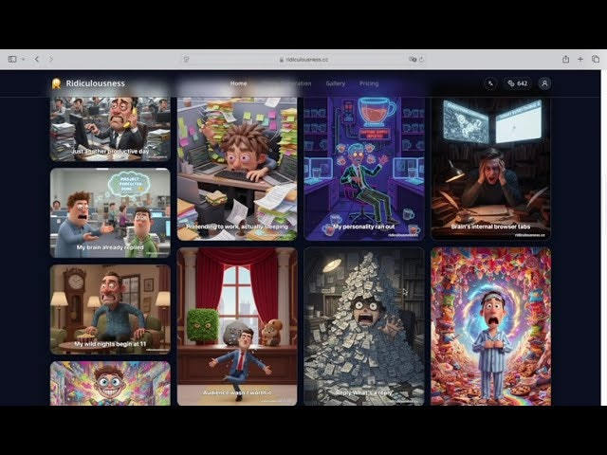View "My brain already replied" image
This screenshot has width=607, height=455.
[110, 213]
